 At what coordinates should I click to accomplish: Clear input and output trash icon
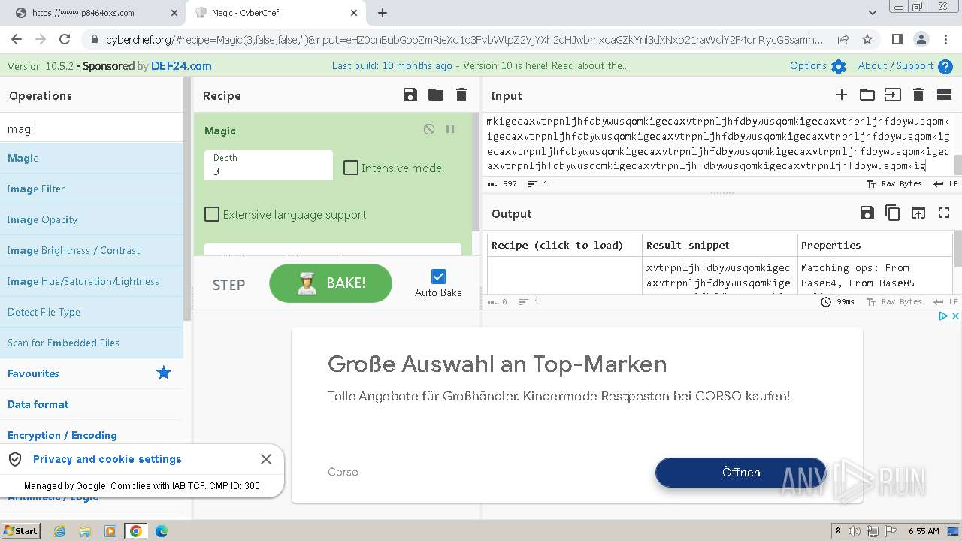point(918,95)
